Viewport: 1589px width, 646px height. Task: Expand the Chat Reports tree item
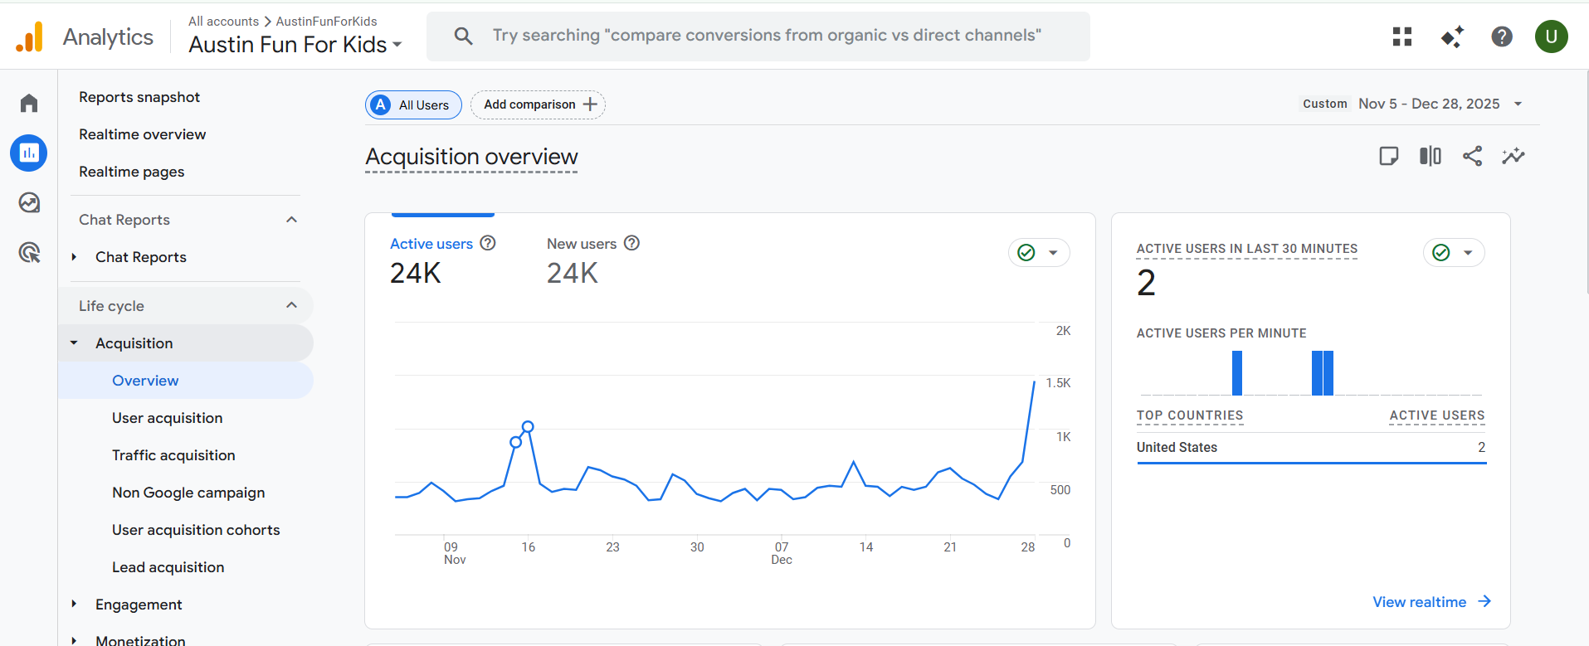74,257
